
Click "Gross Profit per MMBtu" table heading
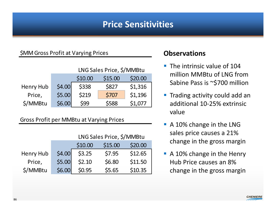[x=72, y=120]
